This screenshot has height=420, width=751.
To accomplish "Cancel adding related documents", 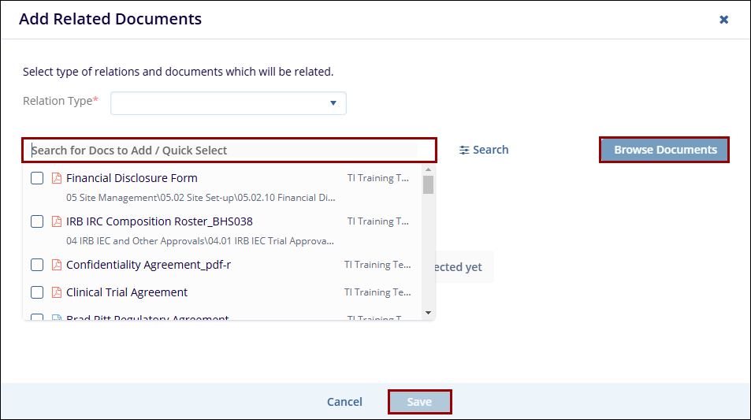I will [344, 402].
